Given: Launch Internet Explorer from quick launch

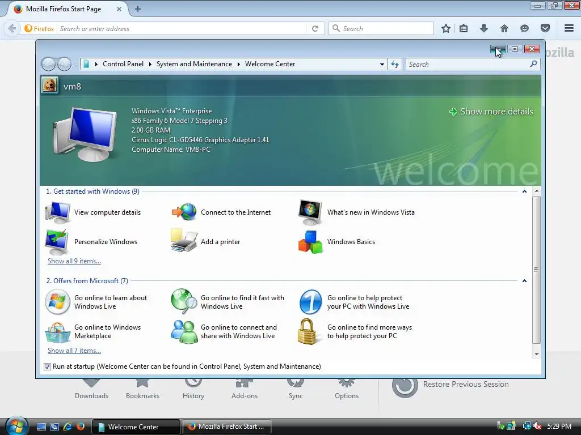Looking at the screenshot, I should click(68, 427).
